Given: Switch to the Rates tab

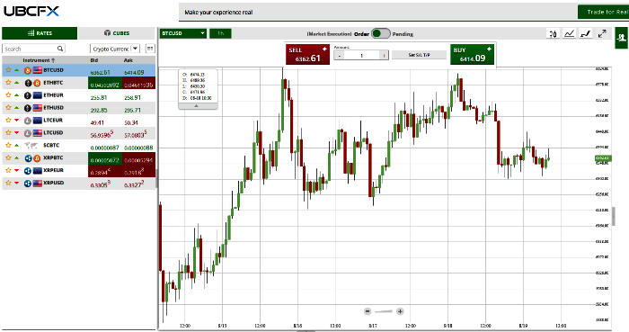Looking at the screenshot, I should tap(40, 33).
